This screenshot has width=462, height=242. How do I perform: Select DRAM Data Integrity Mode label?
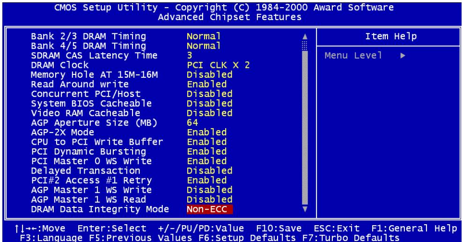click(100, 209)
